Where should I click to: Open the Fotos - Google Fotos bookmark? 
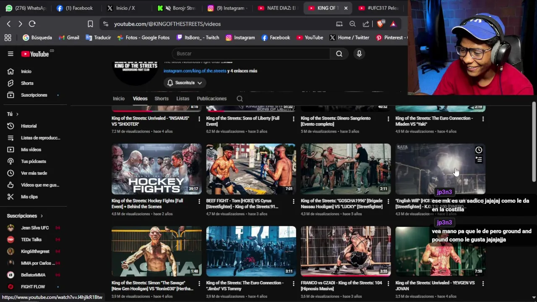(143, 38)
